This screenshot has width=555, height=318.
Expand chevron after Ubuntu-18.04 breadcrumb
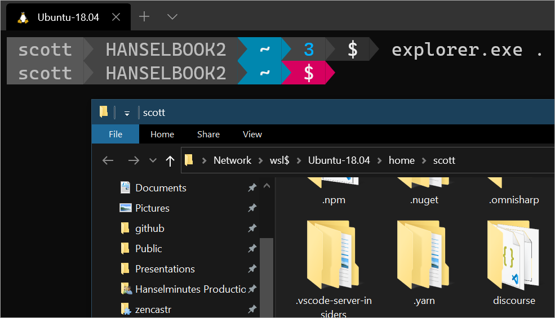[379, 160]
